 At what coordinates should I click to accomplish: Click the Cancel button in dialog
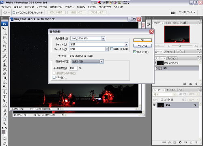point(143,46)
